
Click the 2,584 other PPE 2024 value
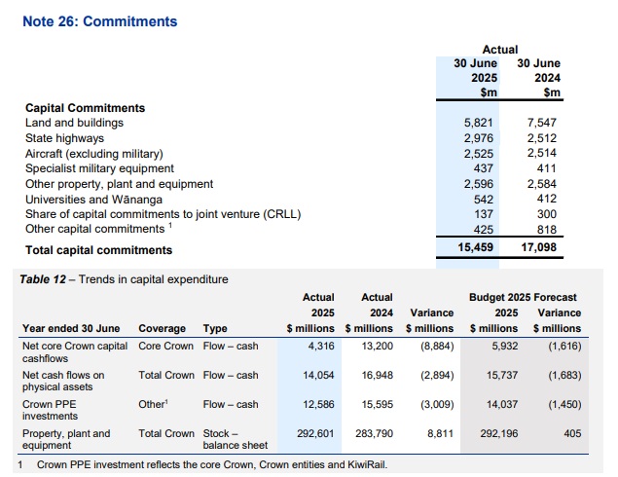coord(542,184)
